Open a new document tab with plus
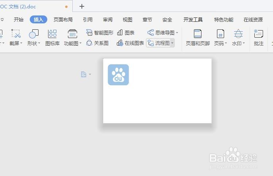273x176 pixels. pyautogui.click(x=82, y=6)
